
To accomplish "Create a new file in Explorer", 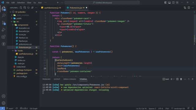I will click(21, 8).
